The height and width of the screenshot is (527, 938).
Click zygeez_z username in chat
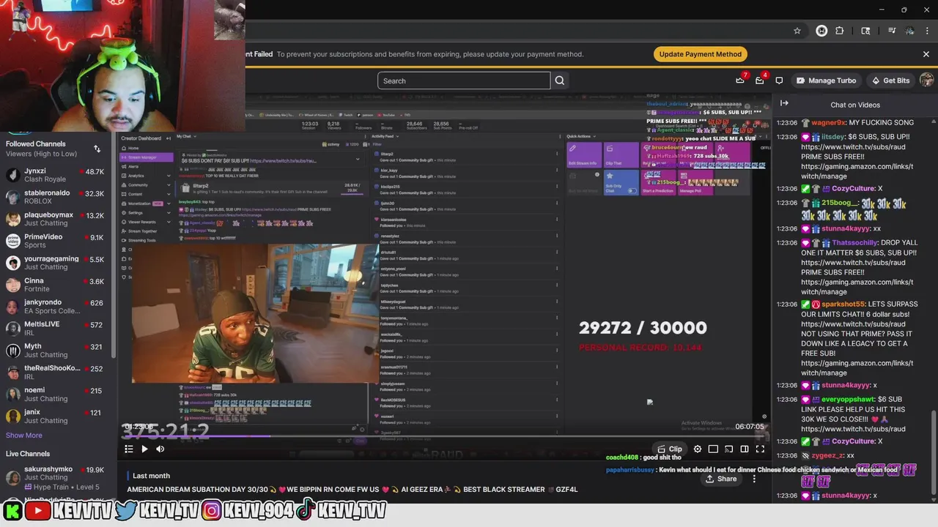click(827, 455)
